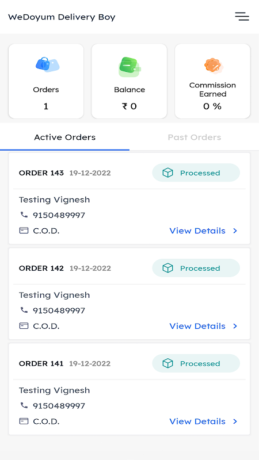Tap the Processed status badge on Order 142
The width and height of the screenshot is (259, 460).
click(196, 268)
